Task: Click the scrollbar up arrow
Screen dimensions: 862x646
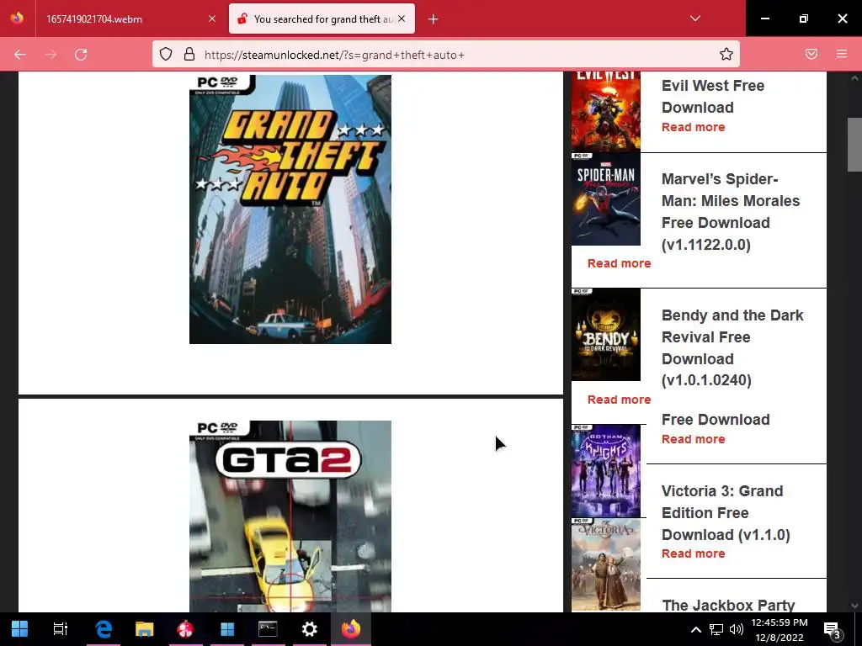Action: pos(854,78)
